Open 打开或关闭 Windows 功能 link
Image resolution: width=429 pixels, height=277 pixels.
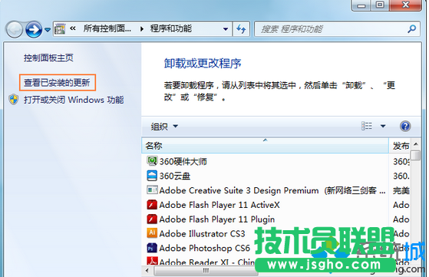[x=74, y=100]
